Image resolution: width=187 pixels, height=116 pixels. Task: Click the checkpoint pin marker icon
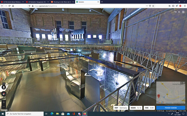click(4, 87)
